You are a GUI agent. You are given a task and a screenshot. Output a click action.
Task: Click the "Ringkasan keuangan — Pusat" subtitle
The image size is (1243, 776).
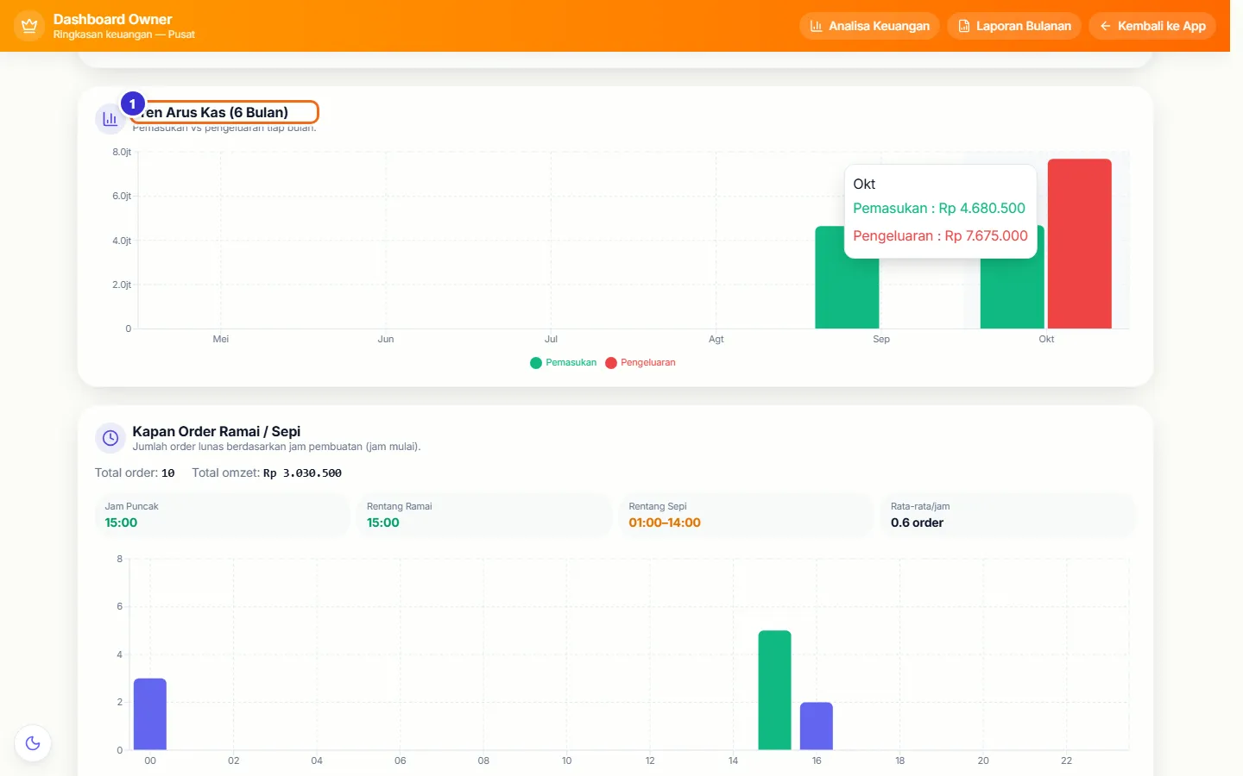point(123,34)
